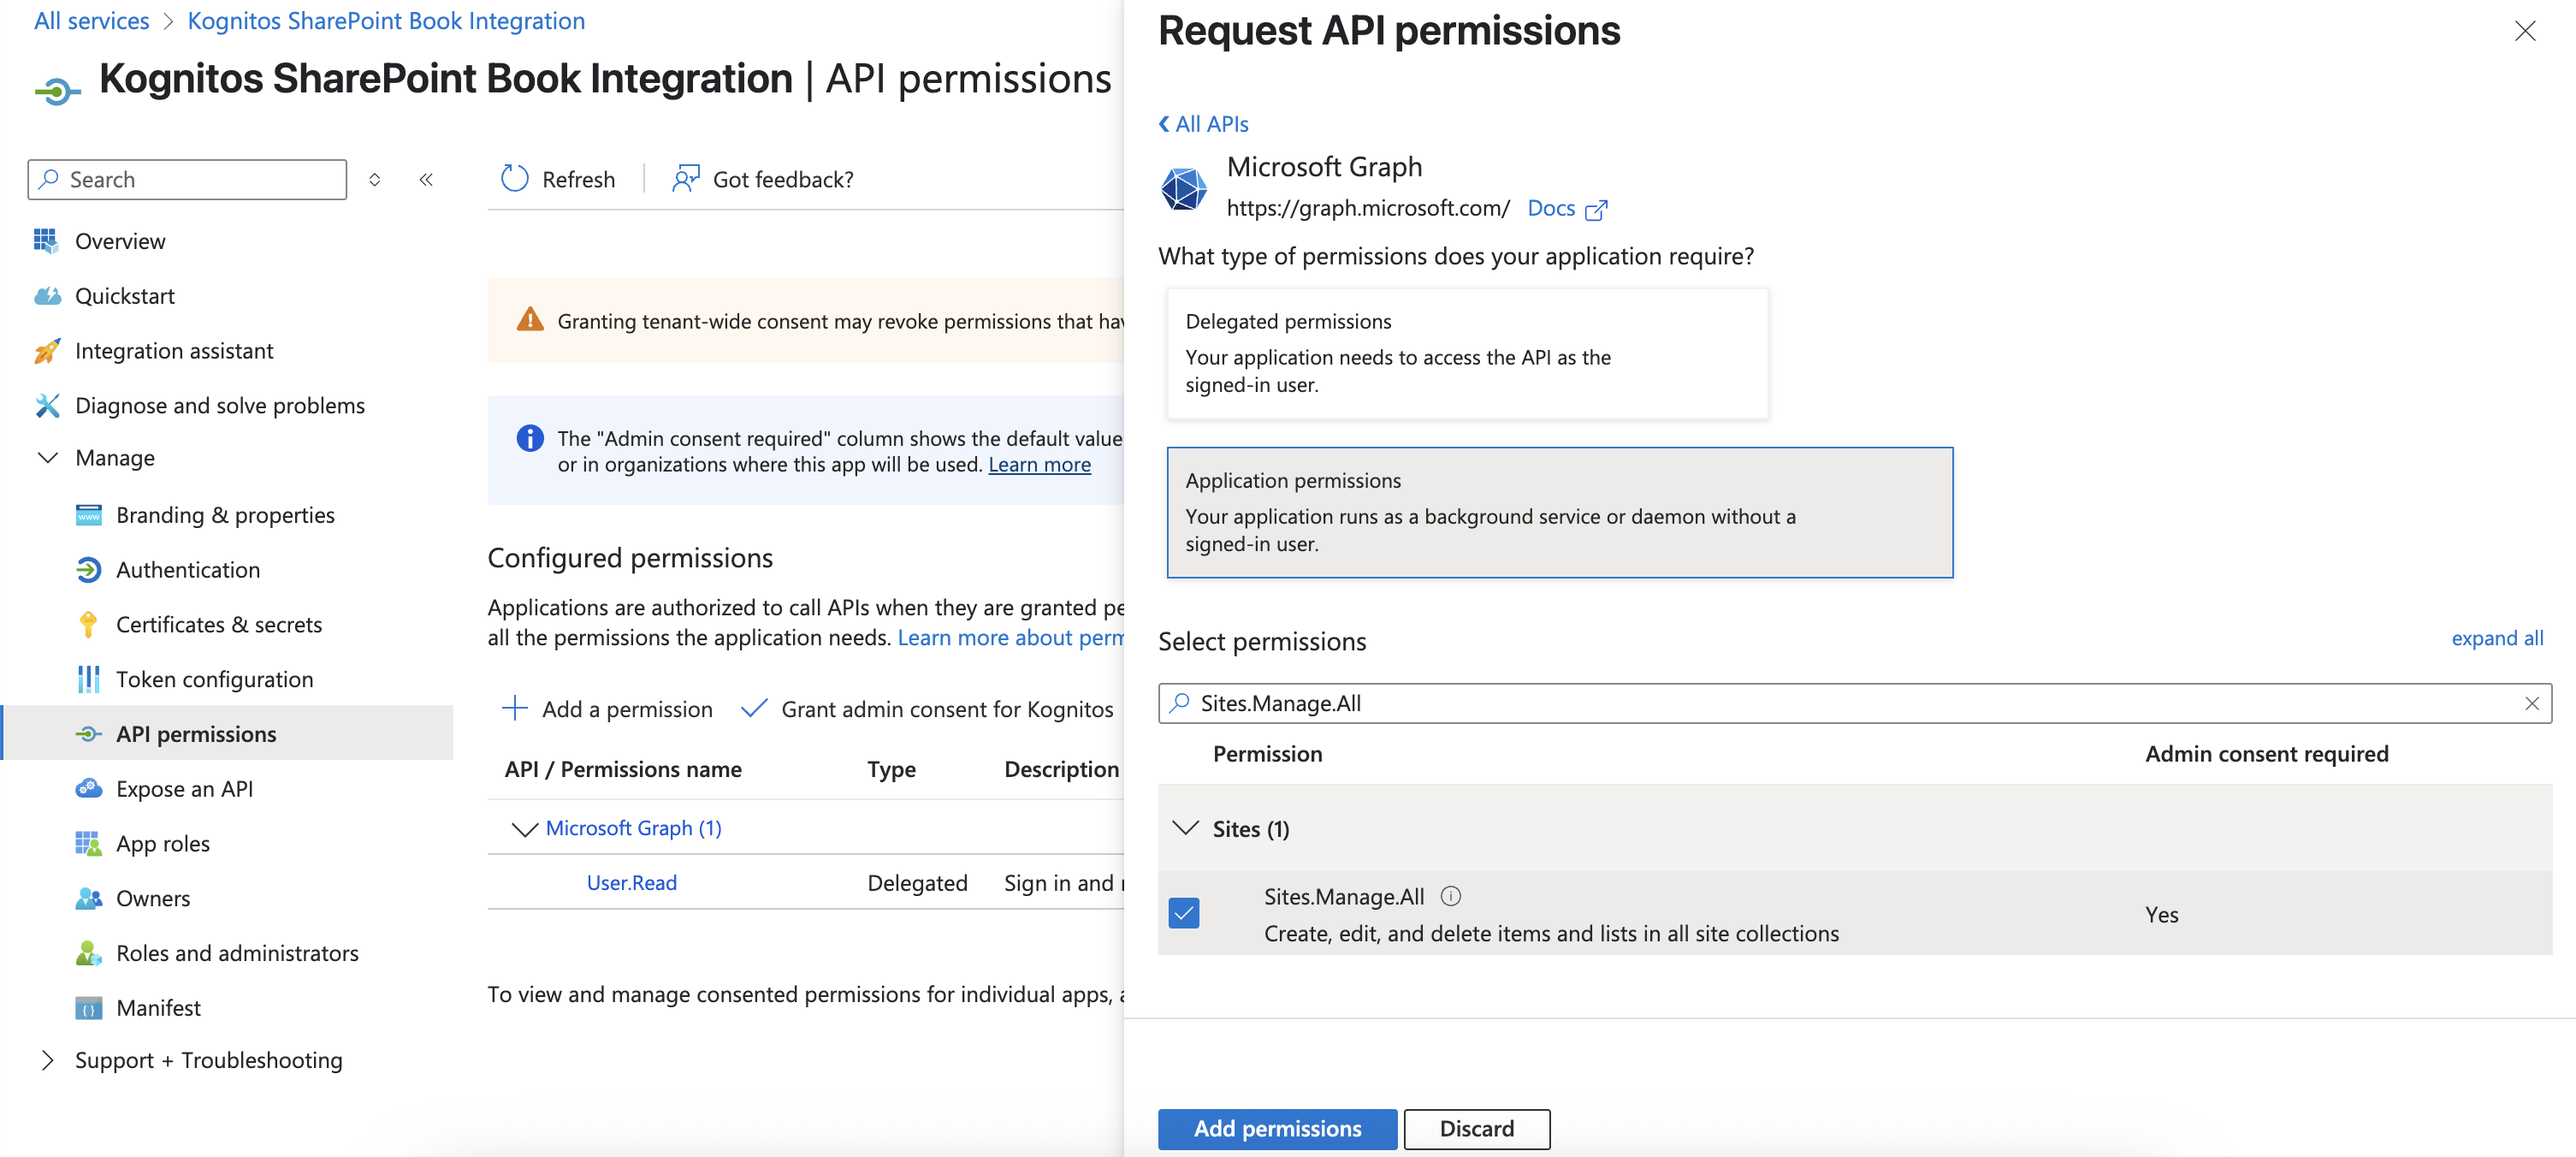The height and width of the screenshot is (1157, 2576).
Task: Select Delegated permissions option card
Action: pyautogui.click(x=1466, y=353)
